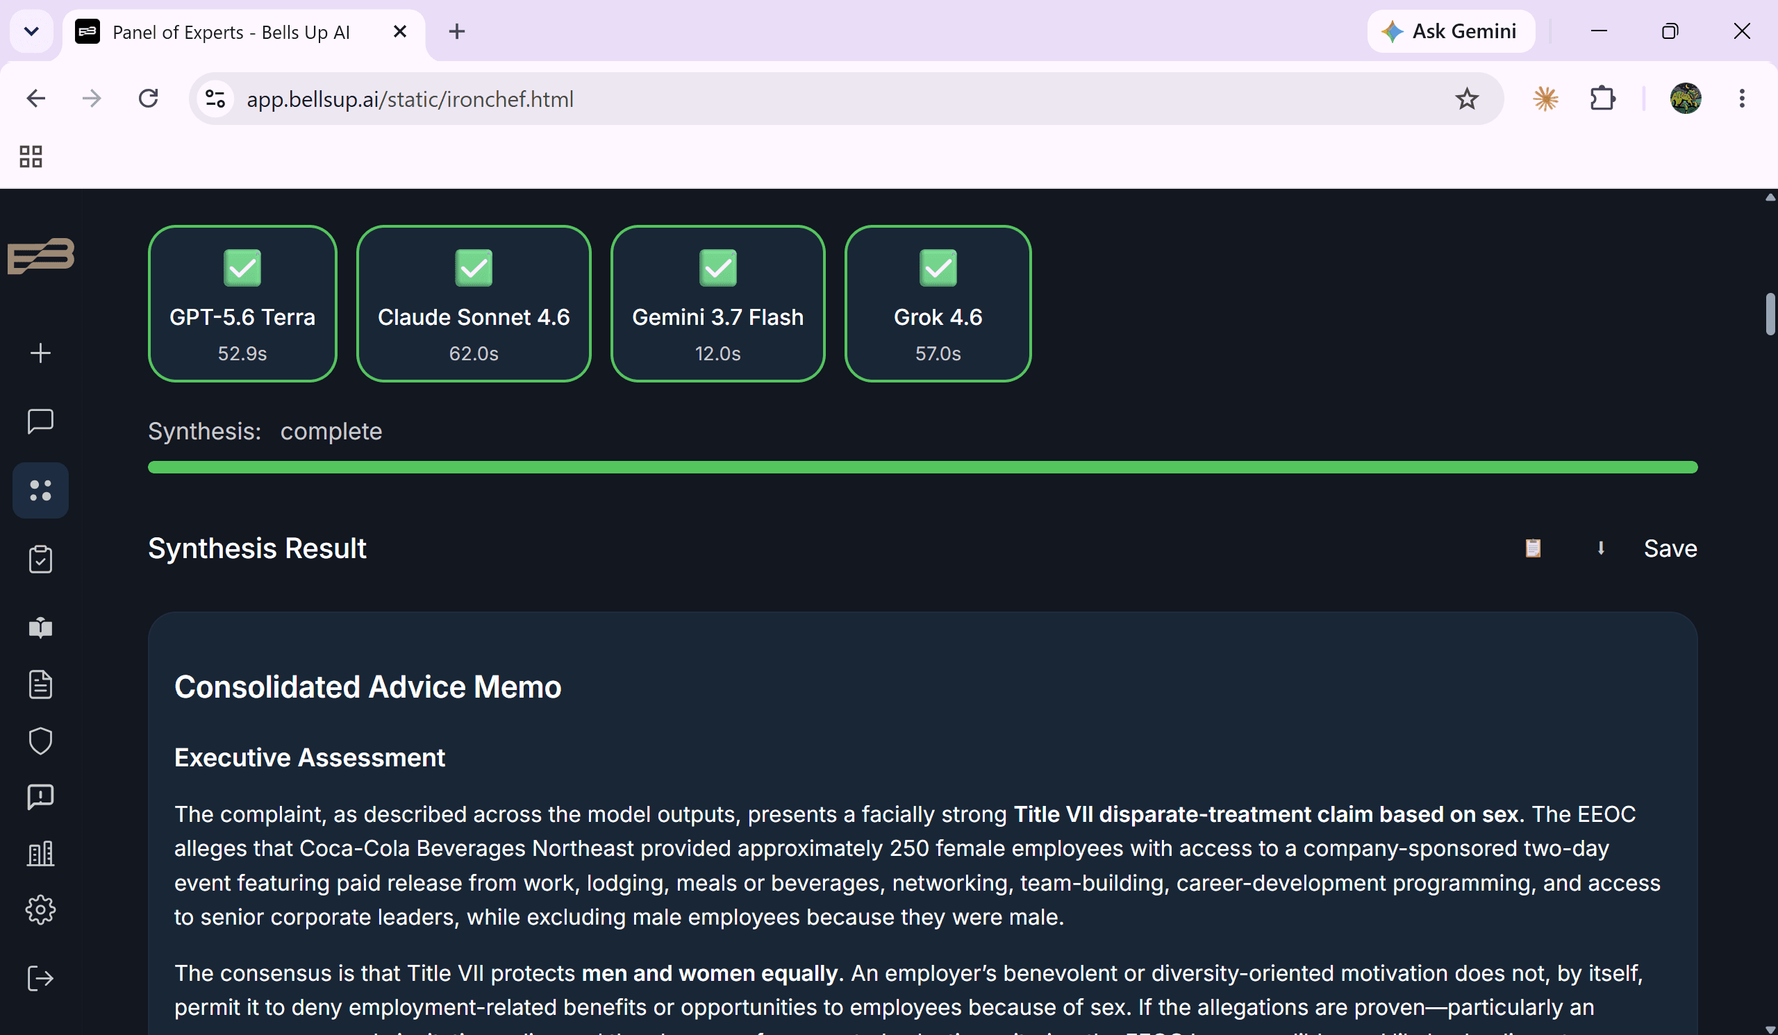
Task: Click the orange starburst extension icon
Action: click(x=1545, y=99)
